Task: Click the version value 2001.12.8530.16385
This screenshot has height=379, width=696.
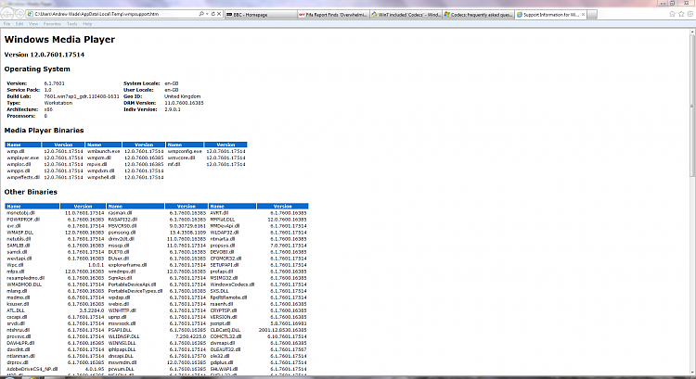Action: [283, 330]
